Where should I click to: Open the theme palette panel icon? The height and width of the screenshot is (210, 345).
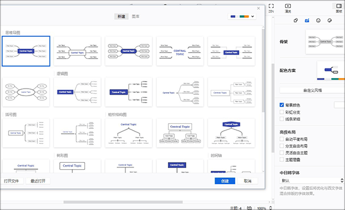329,21
